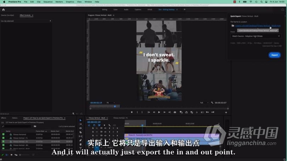This screenshot has width=287, height=161.
Task: Open the Graphics menu
Action: [70, 2]
